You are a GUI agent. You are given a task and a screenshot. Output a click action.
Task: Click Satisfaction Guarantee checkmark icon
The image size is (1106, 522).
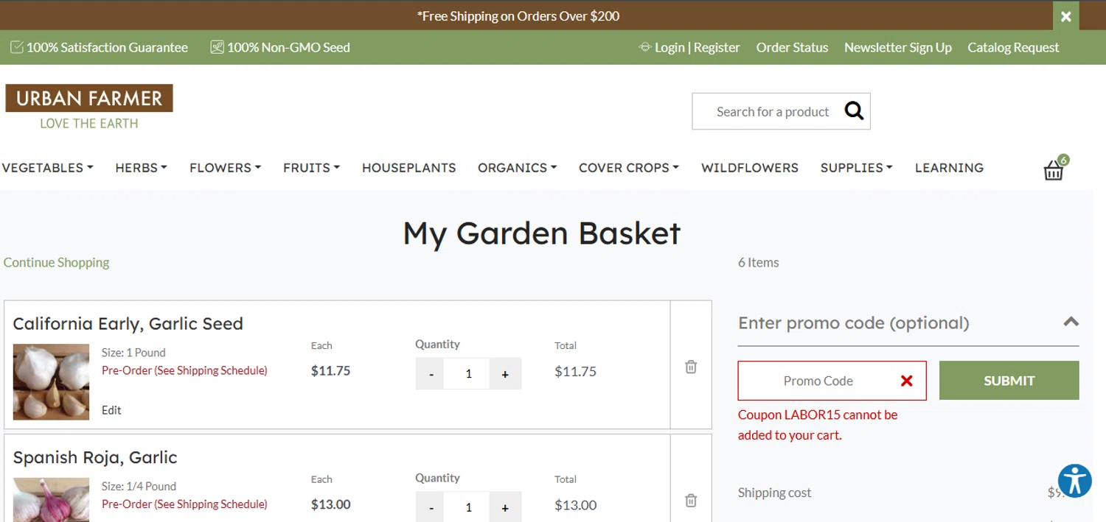point(16,47)
